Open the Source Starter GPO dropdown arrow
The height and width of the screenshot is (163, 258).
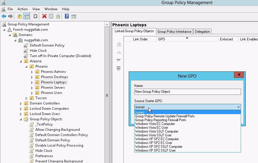click(238, 107)
